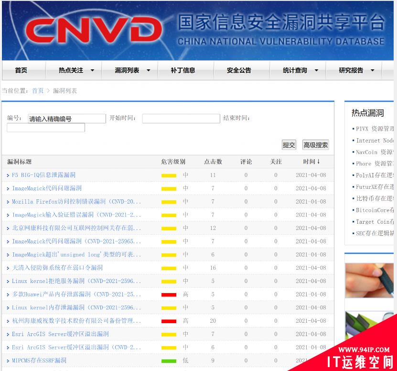Open NavCoin hot vulnerability link
This screenshot has height=371, width=397.
[x=375, y=152]
